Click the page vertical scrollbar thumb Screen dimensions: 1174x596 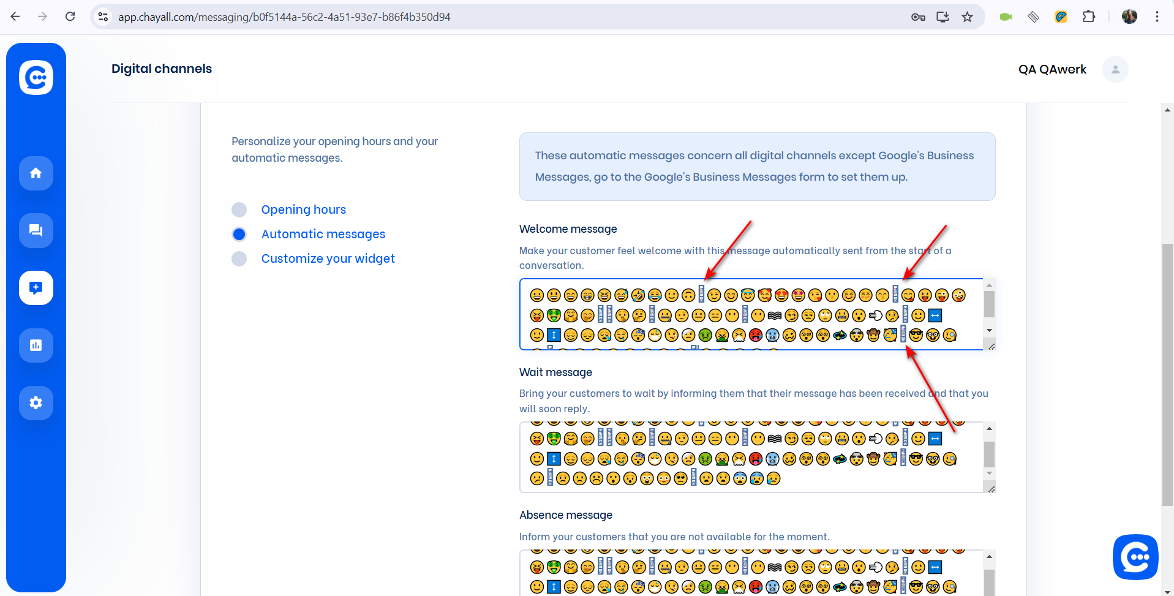pos(1167,375)
